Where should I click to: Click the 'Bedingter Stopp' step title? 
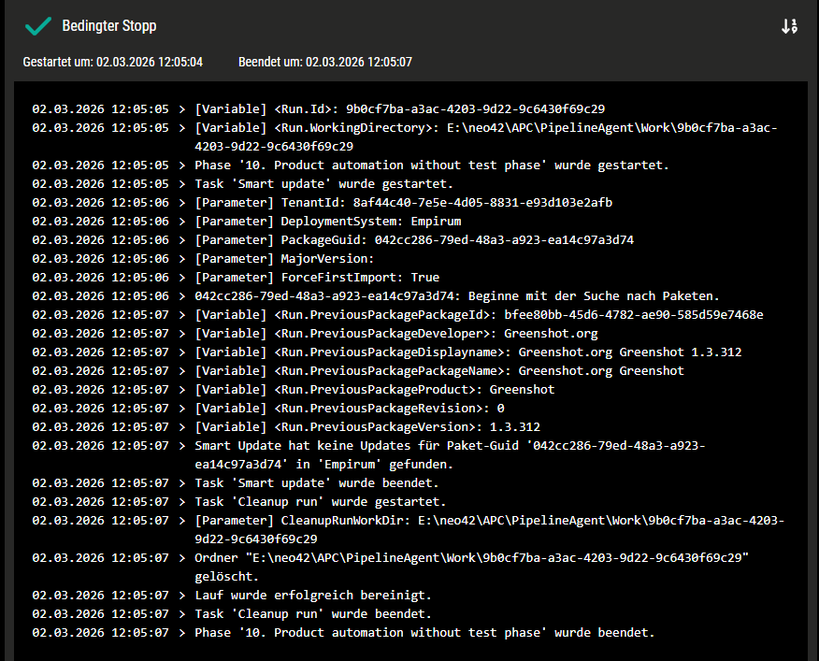(109, 26)
